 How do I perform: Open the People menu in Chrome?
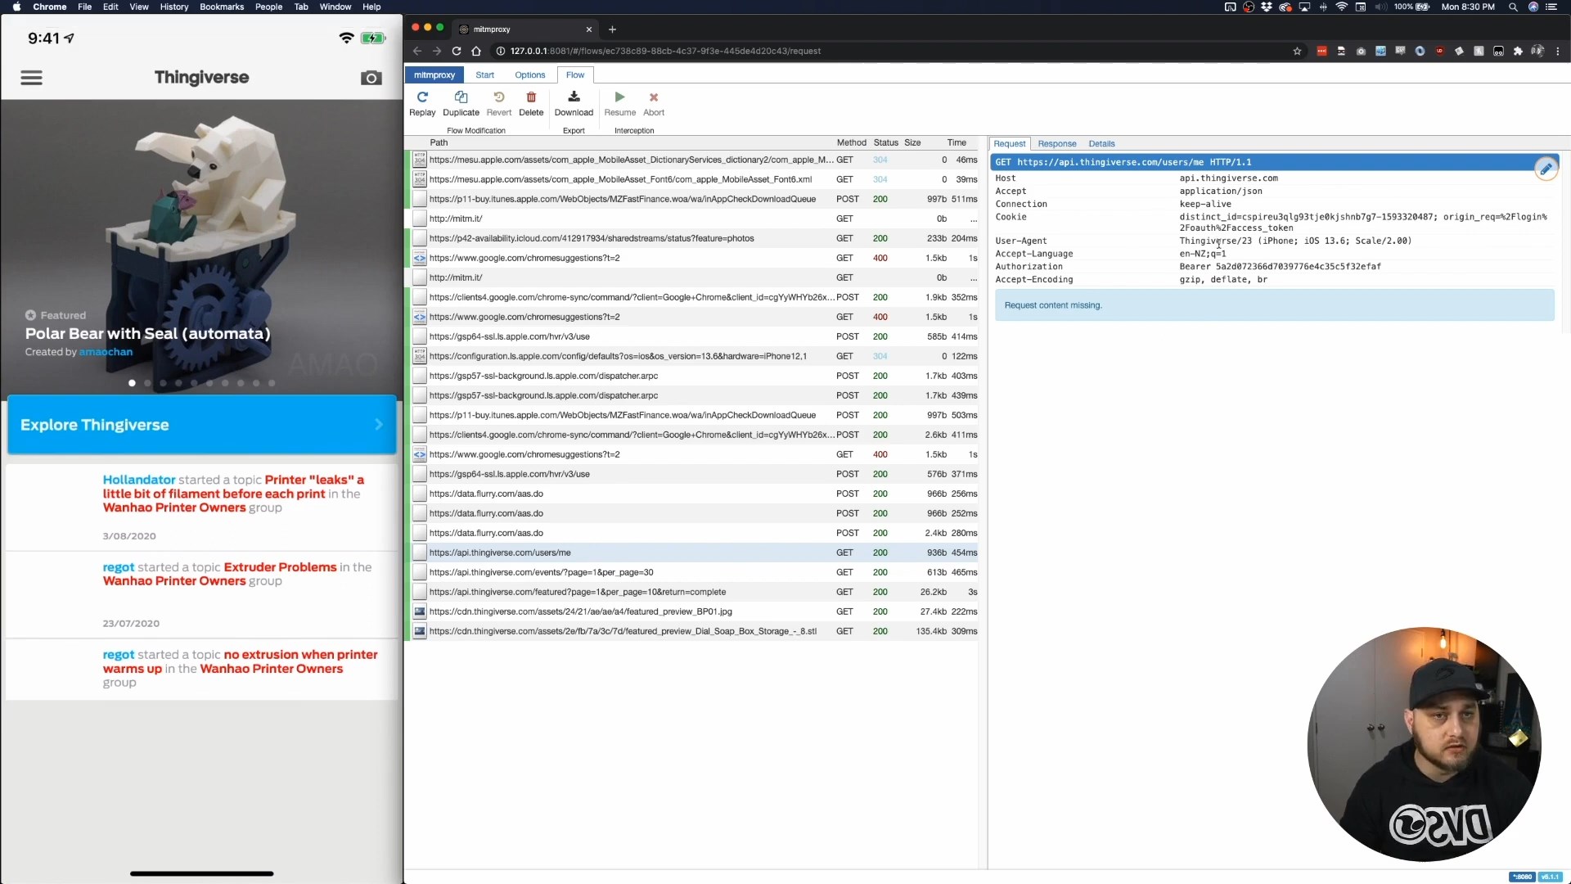(268, 7)
